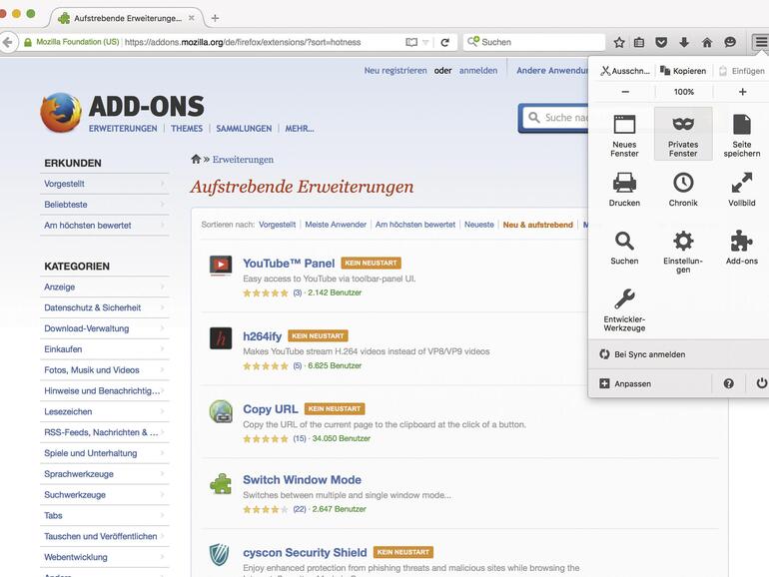This screenshot has height=577, width=769.
Task: Go back with the back arrow
Action: pyautogui.click(x=7, y=42)
